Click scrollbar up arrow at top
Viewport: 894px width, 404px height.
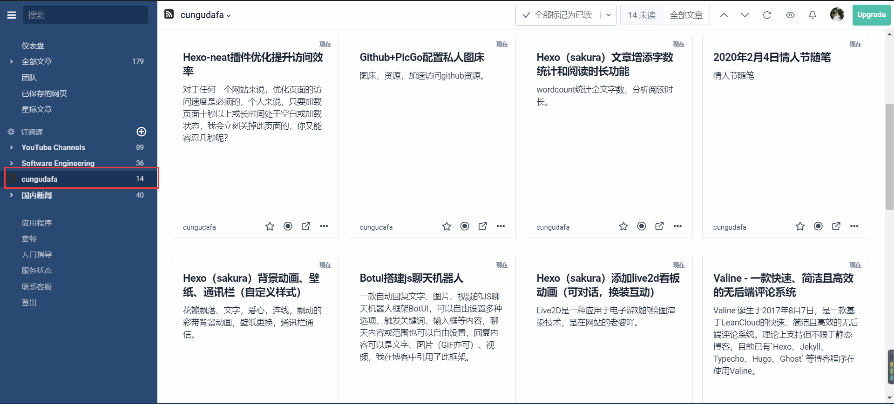(889, 34)
